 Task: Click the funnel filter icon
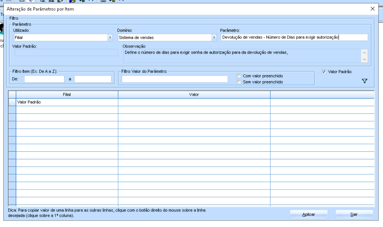coord(364,81)
